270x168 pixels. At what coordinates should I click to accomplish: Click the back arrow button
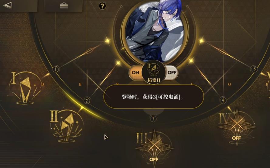click(8, 5)
